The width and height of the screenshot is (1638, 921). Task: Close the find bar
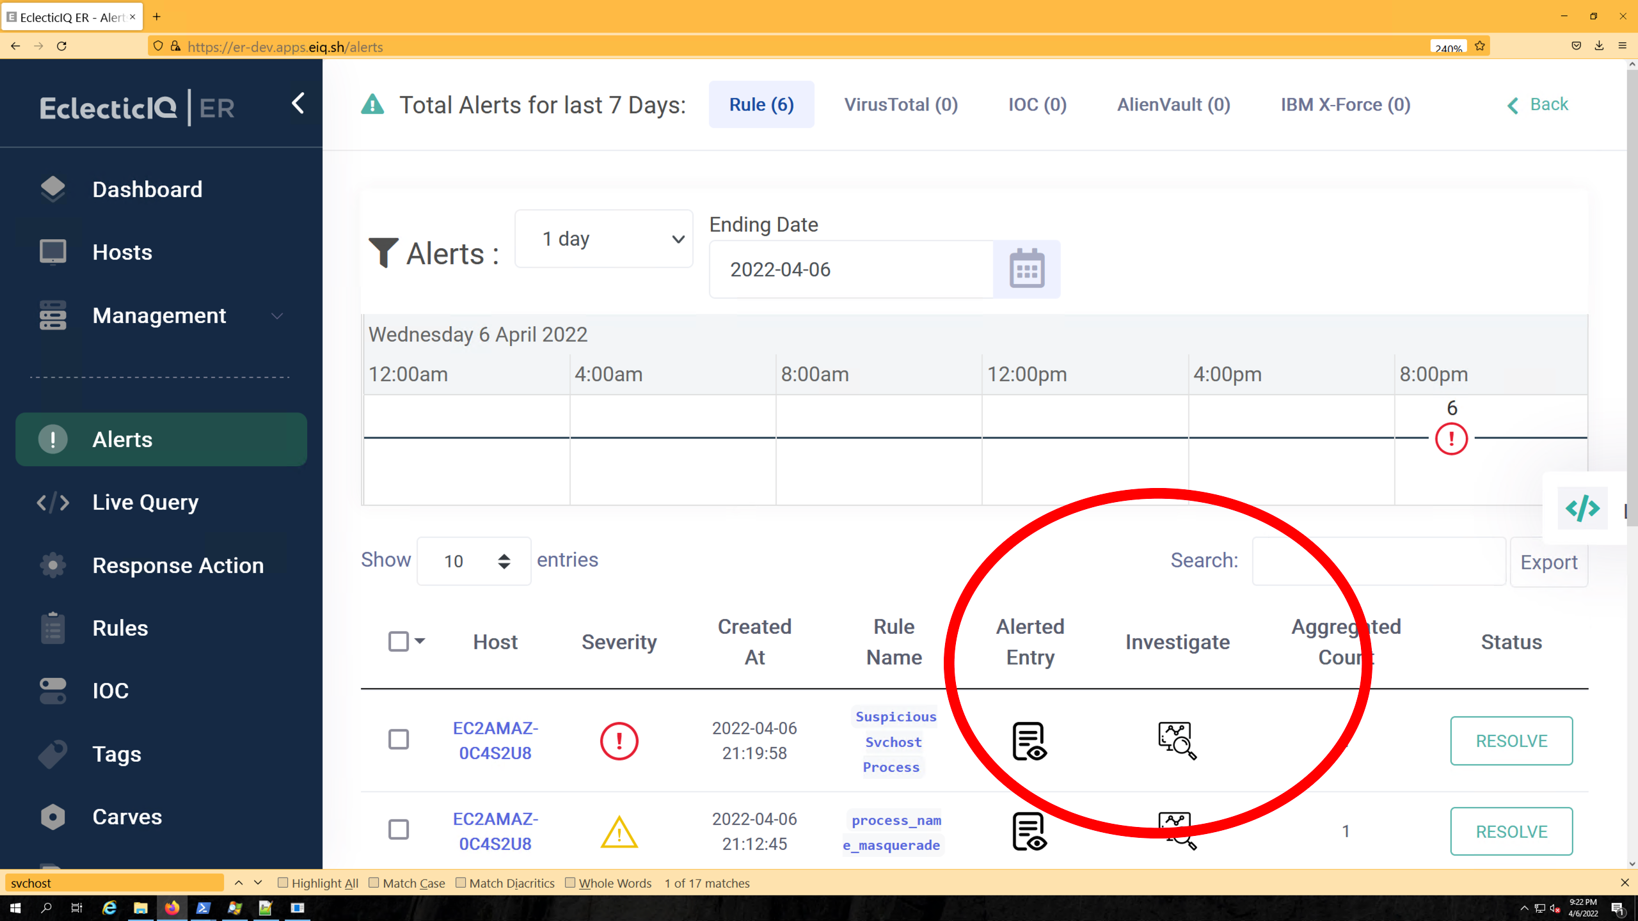tap(1625, 883)
